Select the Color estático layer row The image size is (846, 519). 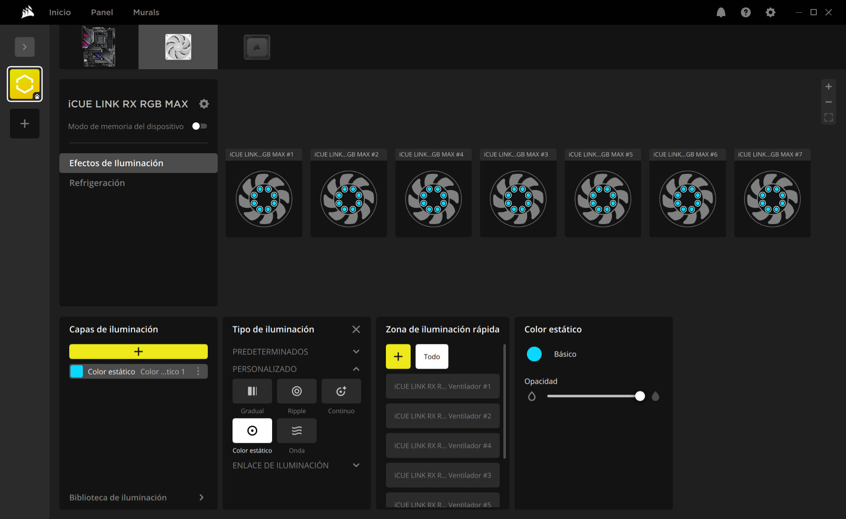pos(139,371)
